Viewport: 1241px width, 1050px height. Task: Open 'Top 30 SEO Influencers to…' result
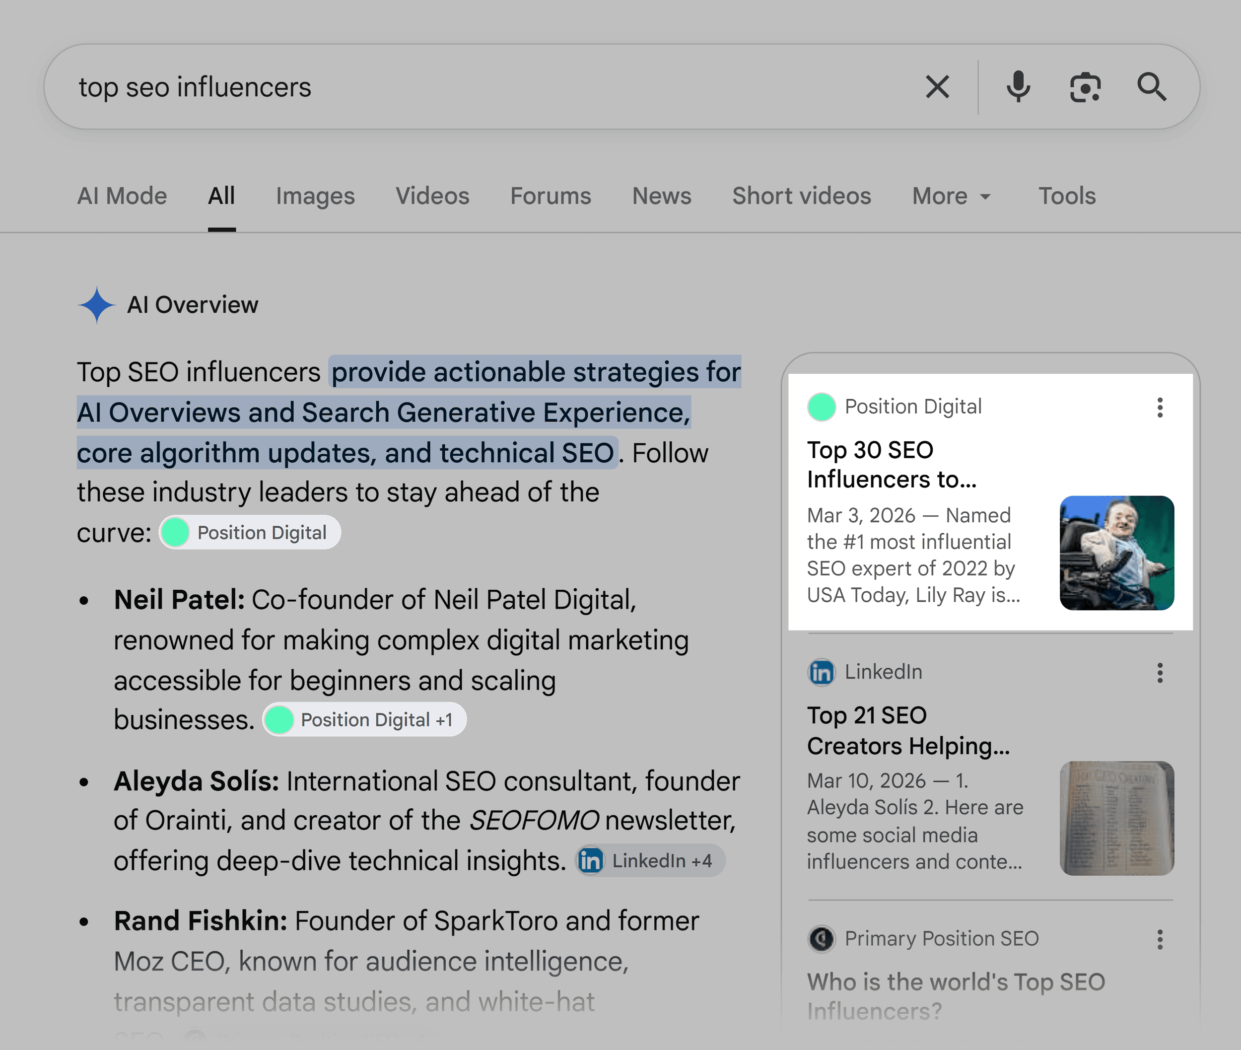[892, 465]
